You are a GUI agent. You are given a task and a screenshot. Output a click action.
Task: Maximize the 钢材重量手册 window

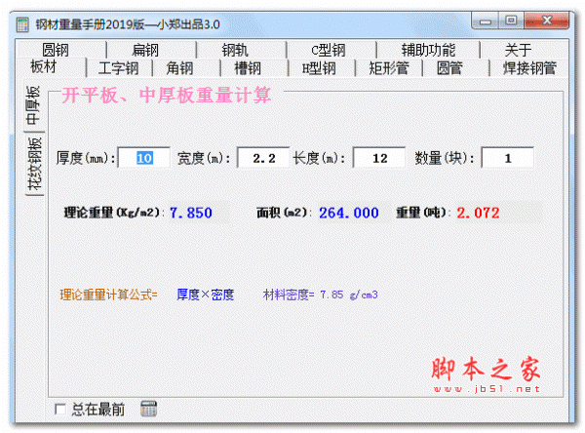pos(511,20)
